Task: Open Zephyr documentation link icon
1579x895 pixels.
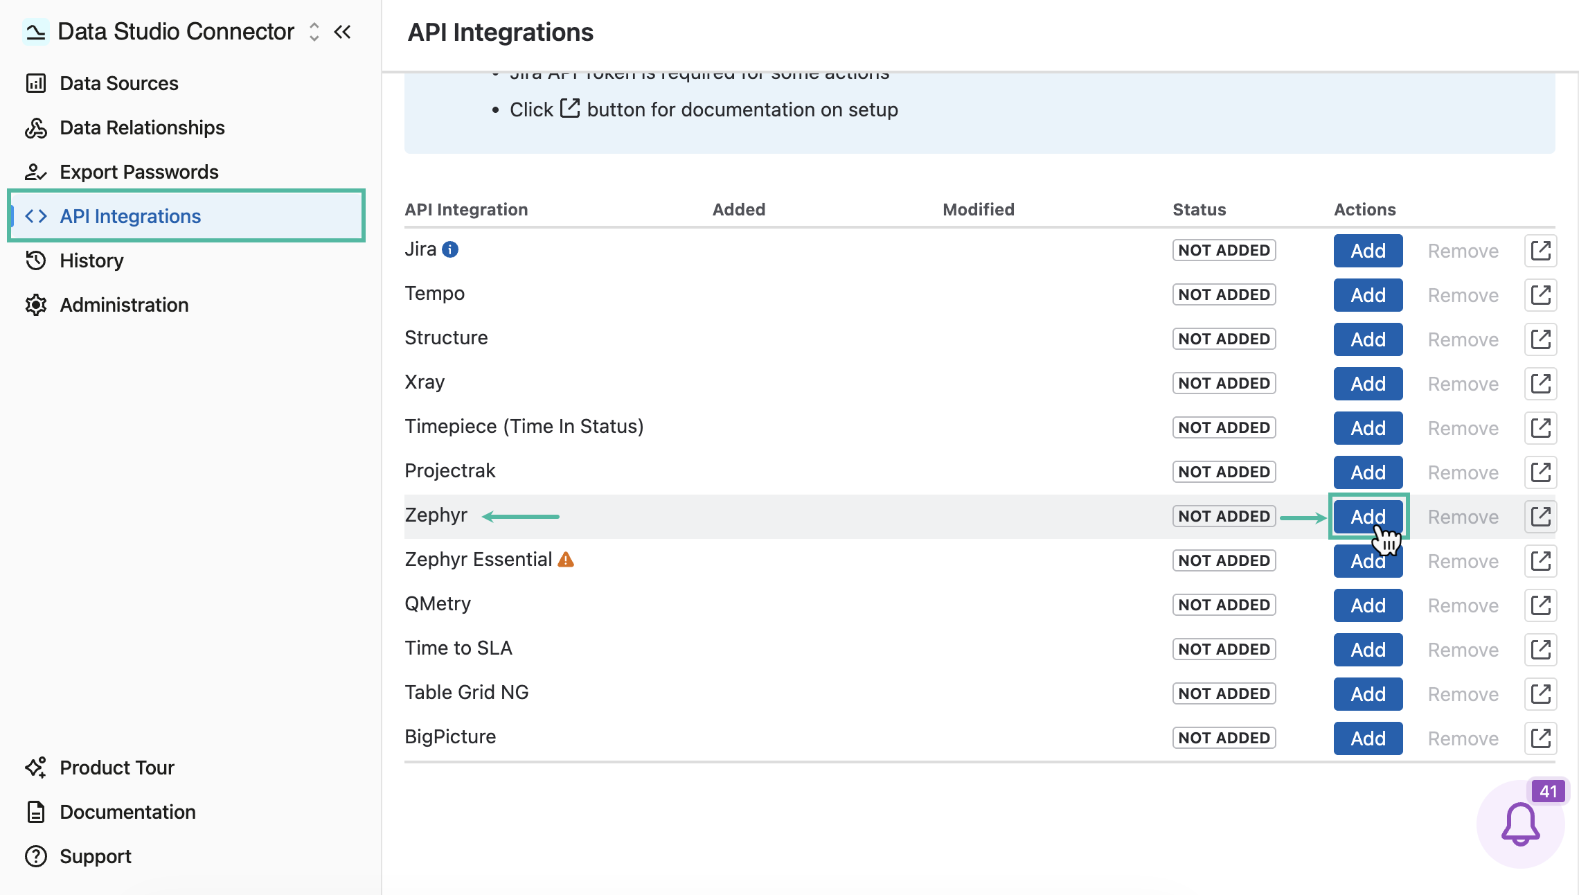Action: click(1540, 517)
